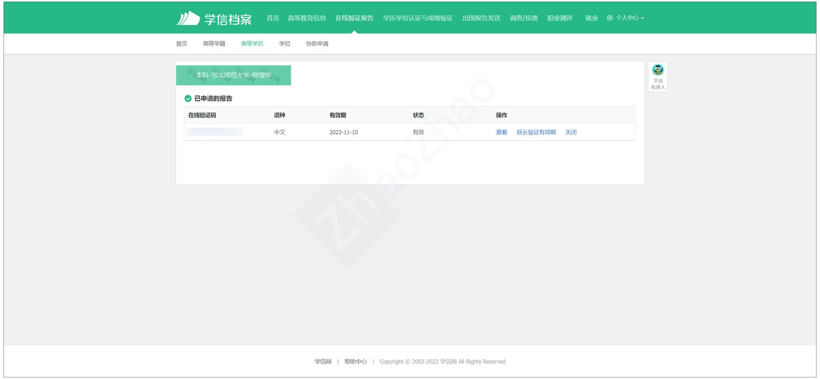Close the report using the 关闭 link
This screenshot has width=820, height=379.
pos(571,132)
